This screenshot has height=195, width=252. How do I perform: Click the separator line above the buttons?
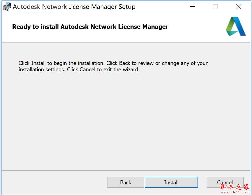126,170
